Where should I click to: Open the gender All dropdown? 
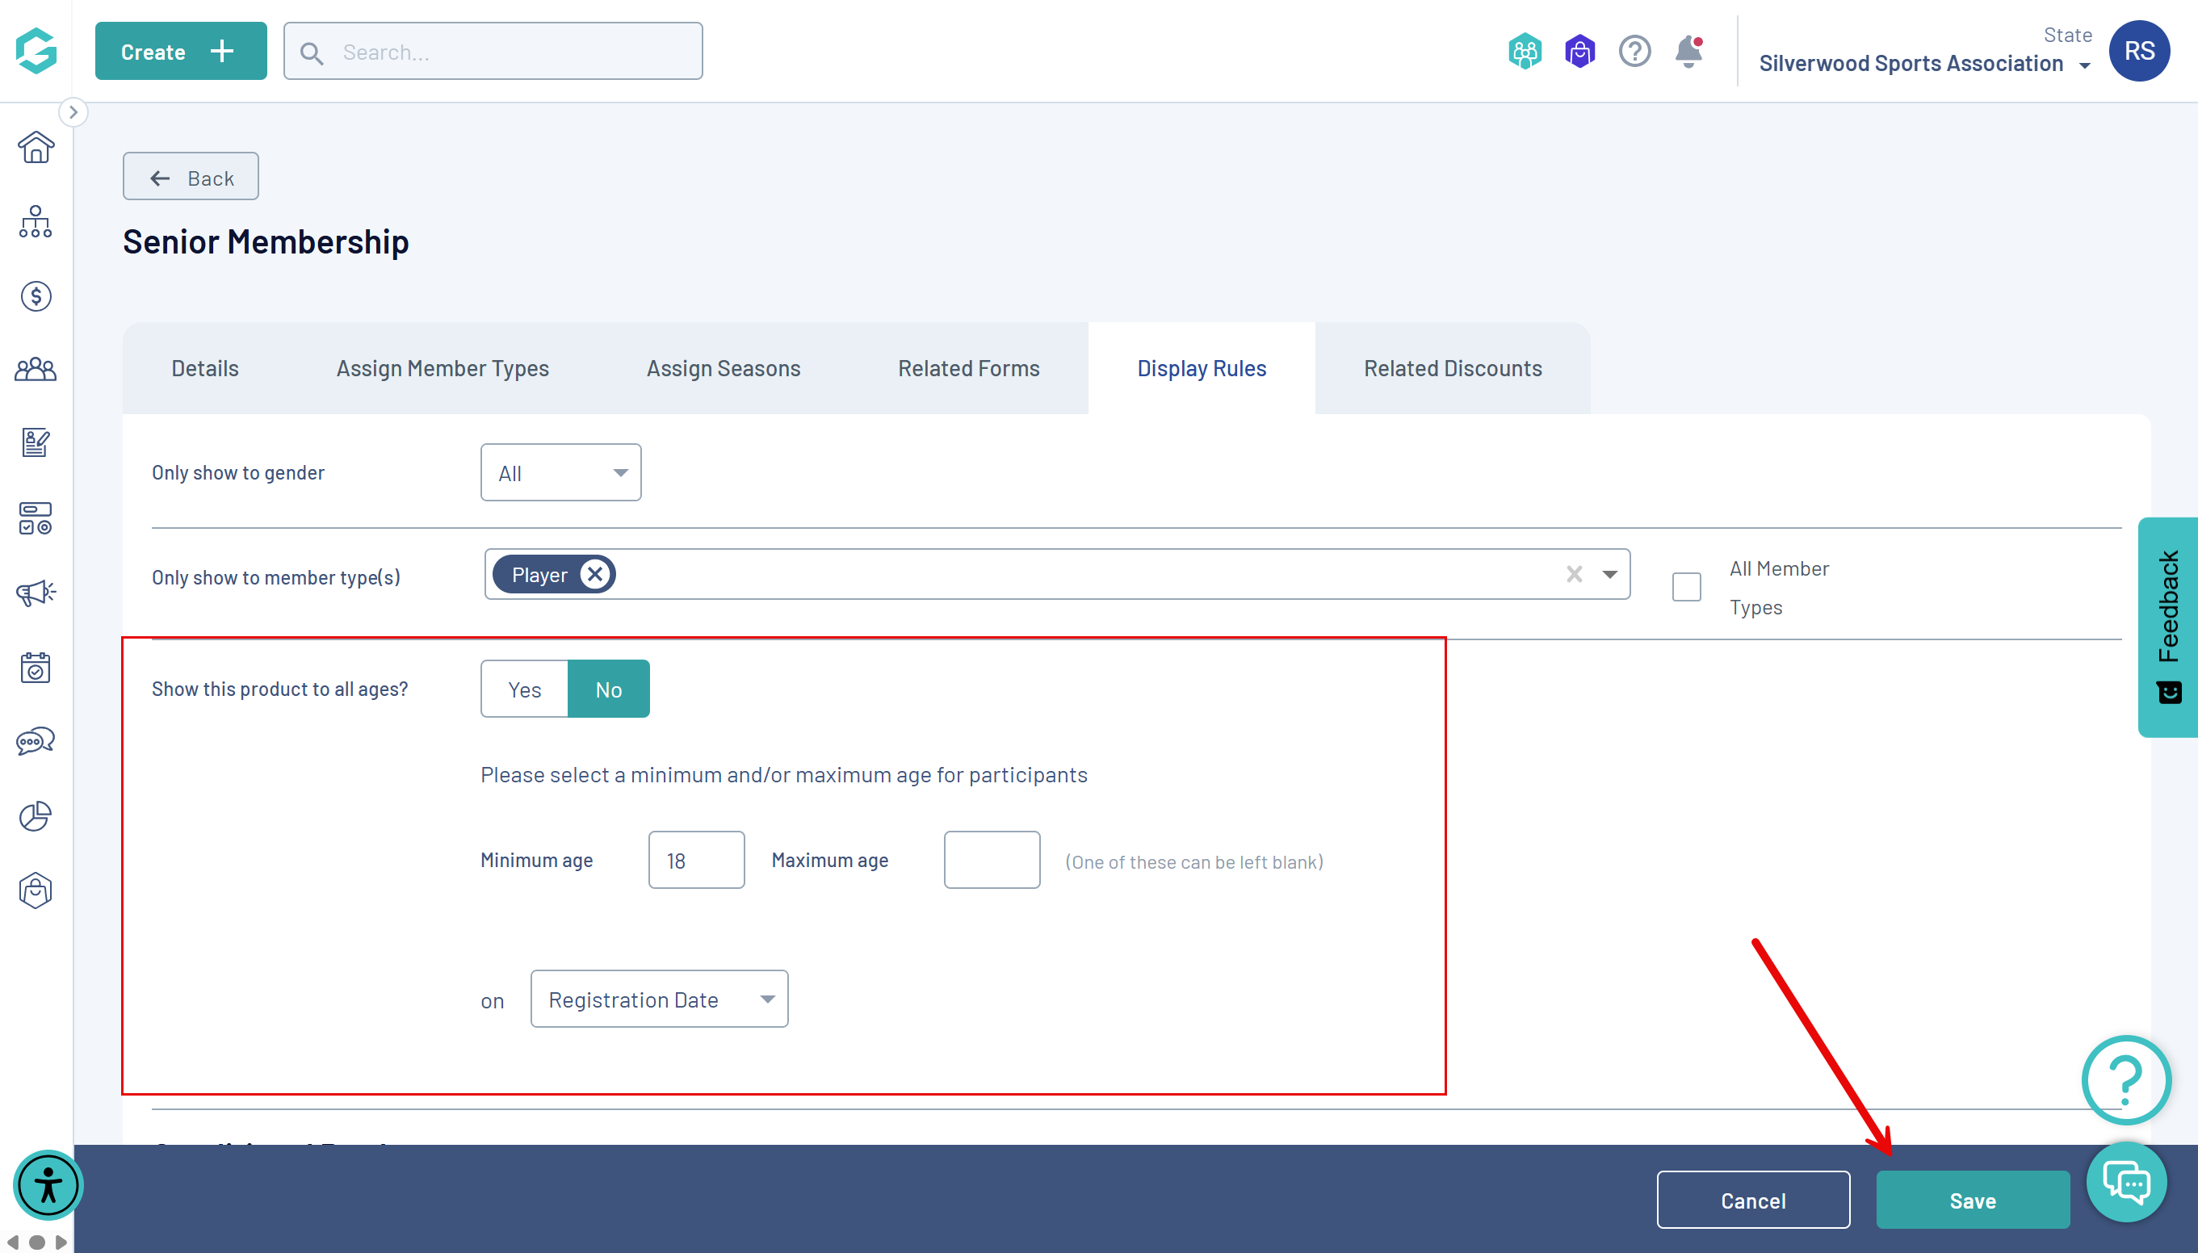(x=560, y=473)
